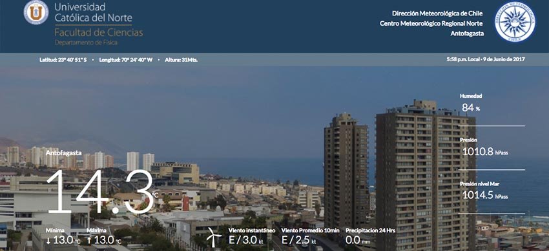Click the Latitud 23° 40' 51" S coordinate
549x251 pixels.
point(63,60)
